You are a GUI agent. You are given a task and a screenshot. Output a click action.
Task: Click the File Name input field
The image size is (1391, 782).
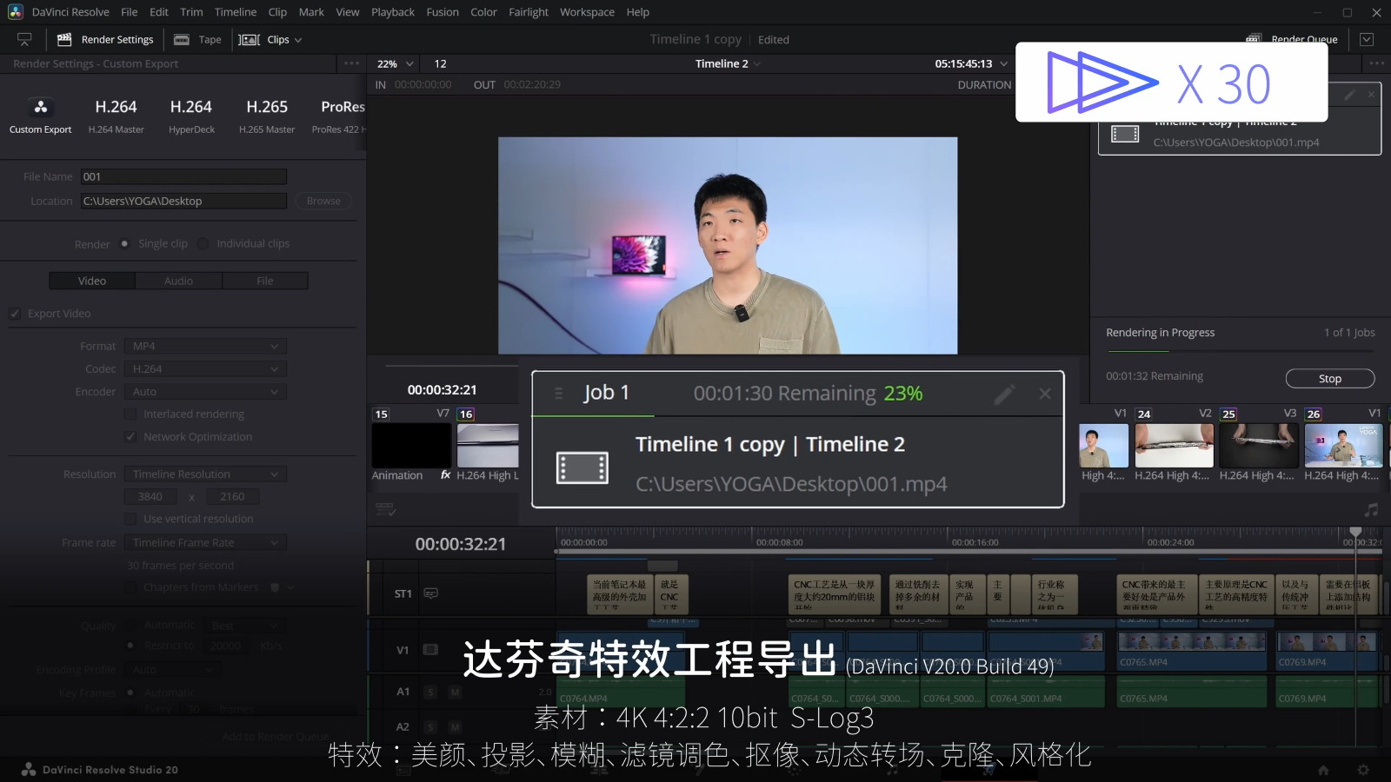tap(183, 176)
